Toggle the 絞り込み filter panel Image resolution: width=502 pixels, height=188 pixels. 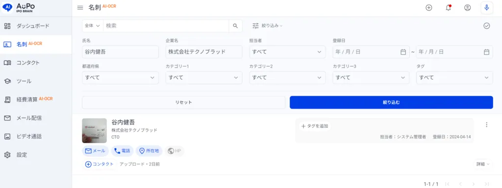click(267, 26)
